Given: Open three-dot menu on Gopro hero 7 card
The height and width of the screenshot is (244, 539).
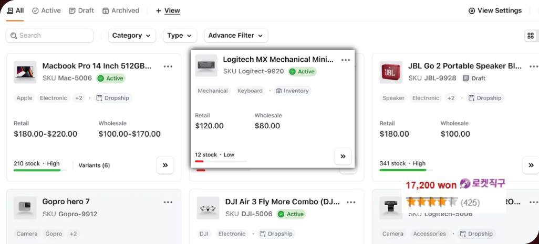Looking at the screenshot, I should [168, 202].
